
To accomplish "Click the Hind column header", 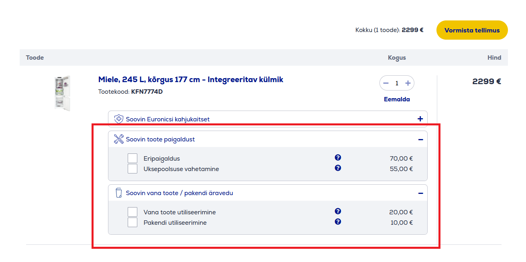I will pos(494,58).
